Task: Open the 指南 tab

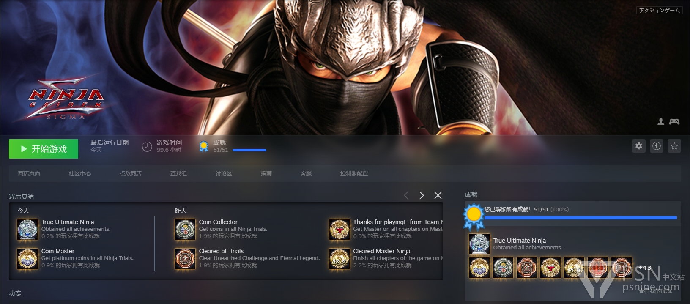Action: (266, 173)
